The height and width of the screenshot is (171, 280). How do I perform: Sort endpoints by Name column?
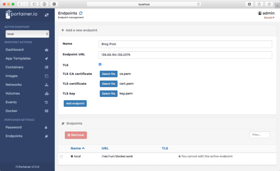[77, 149]
